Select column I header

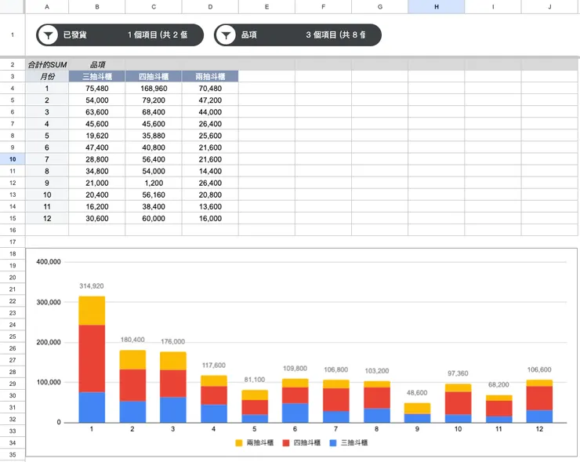point(493,6)
